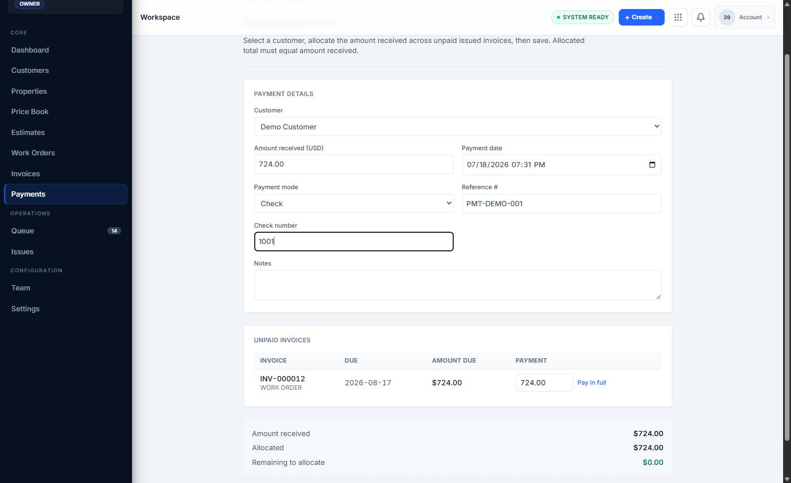
Task: Click Pay in full for INV-000012
Action: pos(592,382)
